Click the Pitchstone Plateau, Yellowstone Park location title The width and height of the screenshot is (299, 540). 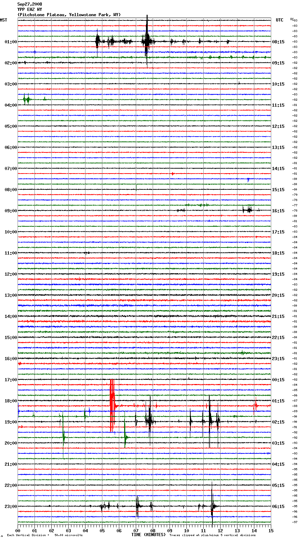(x=69, y=15)
